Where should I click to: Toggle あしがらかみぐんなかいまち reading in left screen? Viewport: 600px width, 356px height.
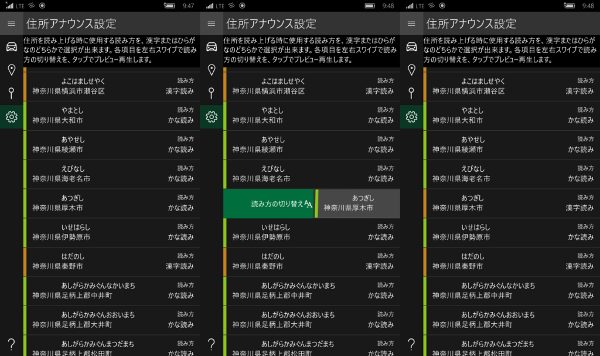click(112, 291)
